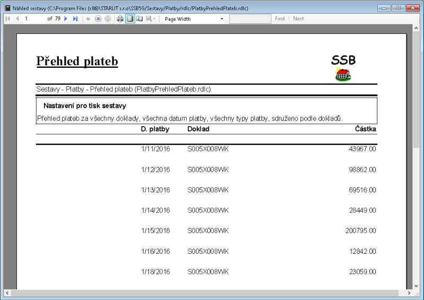Click date 1/11/2016 in the table
The width and height of the screenshot is (424, 300).
(155, 149)
